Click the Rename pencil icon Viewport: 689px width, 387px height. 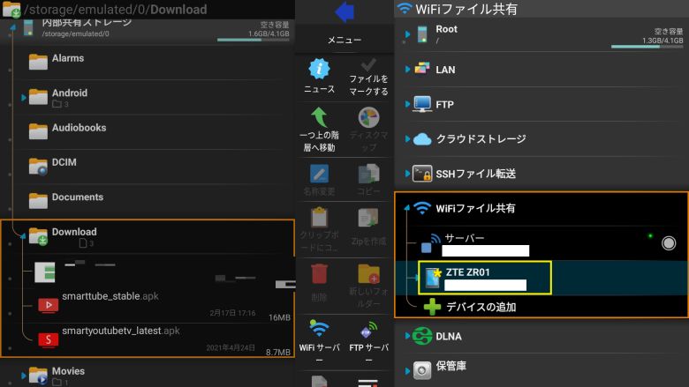pyautogui.click(x=319, y=174)
